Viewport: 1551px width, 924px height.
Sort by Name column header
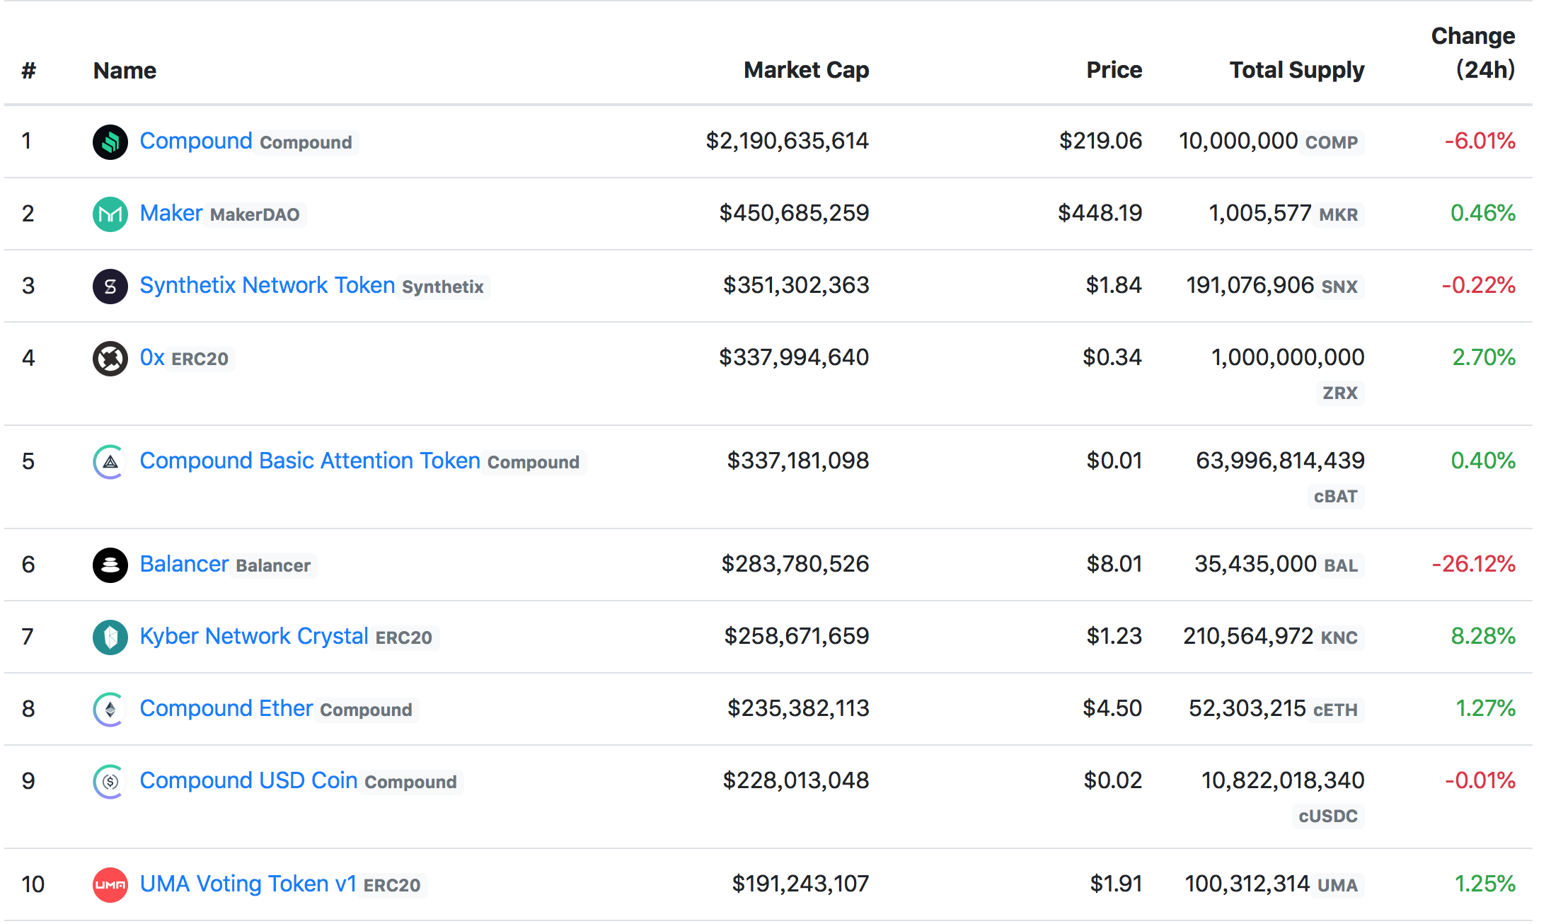pyautogui.click(x=125, y=71)
